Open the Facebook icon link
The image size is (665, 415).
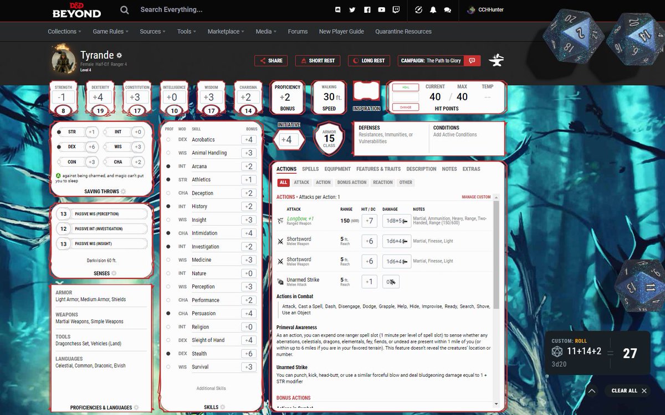[x=367, y=10]
